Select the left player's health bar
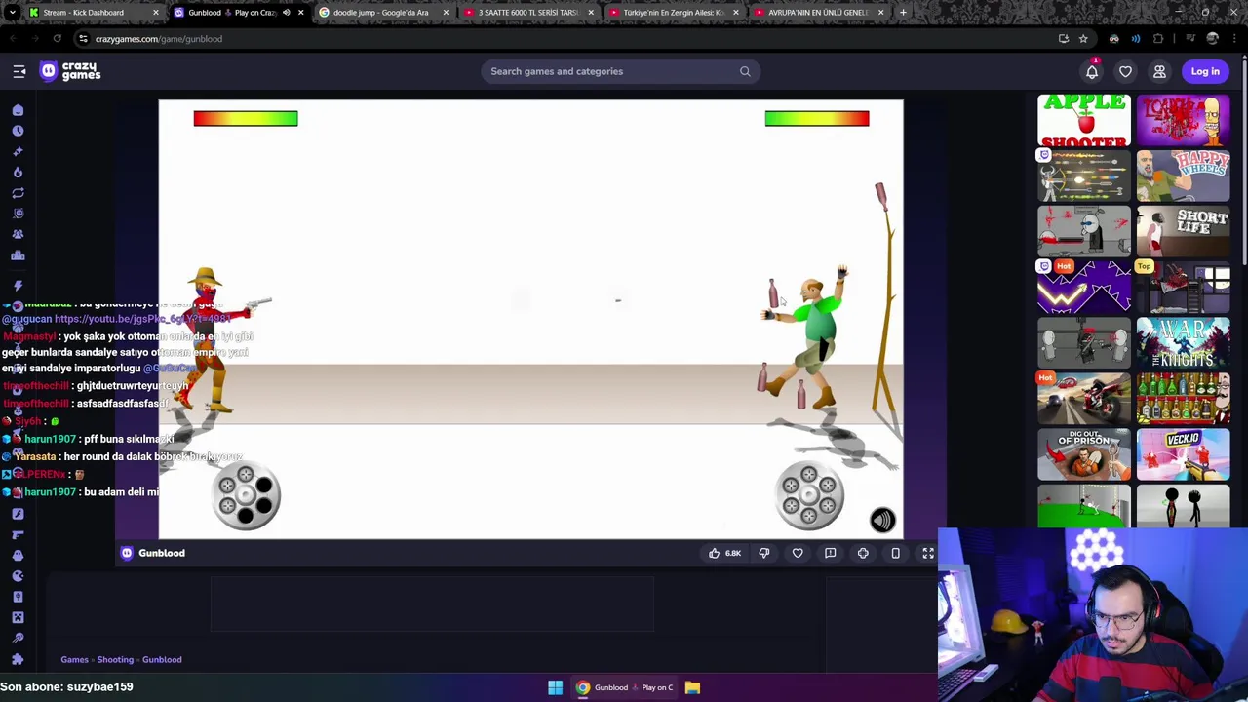The width and height of the screenshot is (1248, 702). point(246,119)
